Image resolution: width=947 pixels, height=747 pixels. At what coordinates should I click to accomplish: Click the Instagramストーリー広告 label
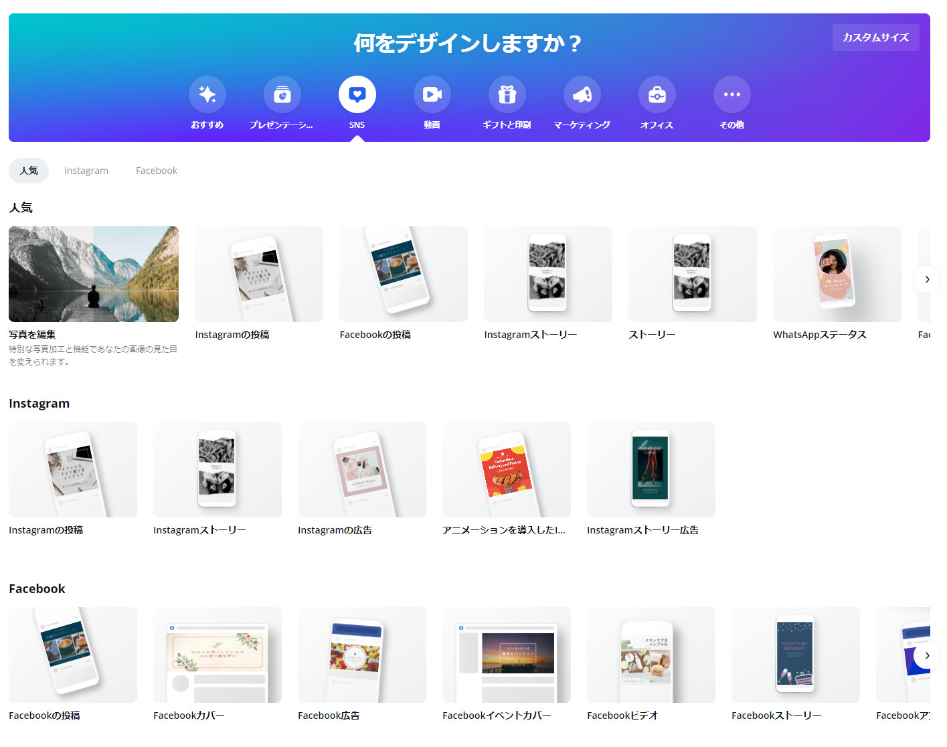642,530
